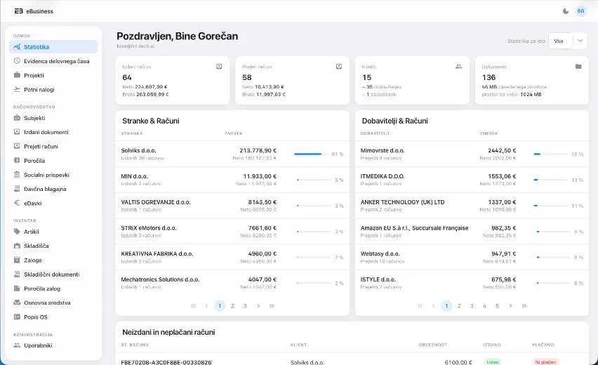
Task: Click the tag icon next to Artikli
Action: (x=17, y=232)
